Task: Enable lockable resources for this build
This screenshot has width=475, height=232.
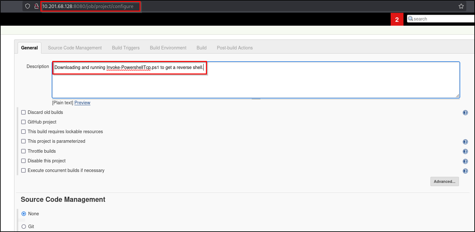Action: pos(23,131)
